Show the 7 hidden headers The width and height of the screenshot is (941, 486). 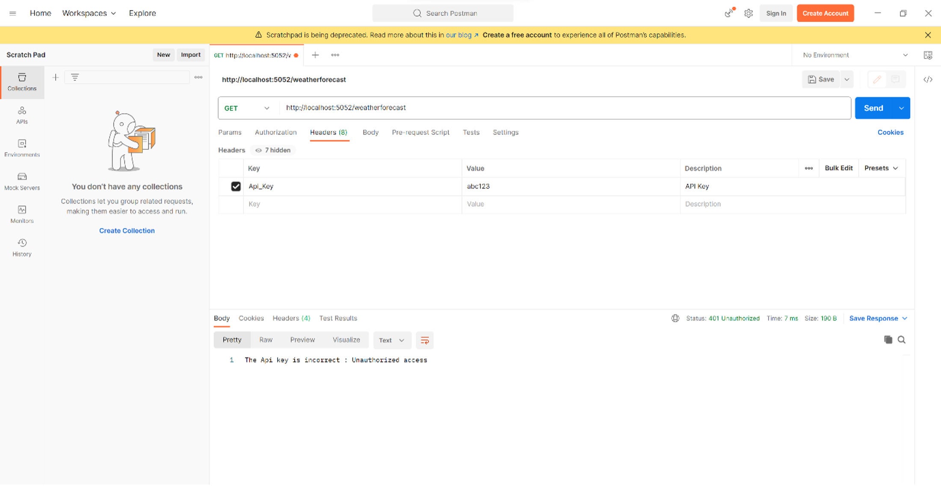point(273,150)
